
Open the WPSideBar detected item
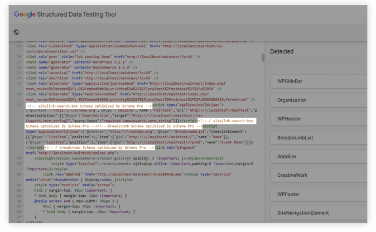click(x=319, y=81)
